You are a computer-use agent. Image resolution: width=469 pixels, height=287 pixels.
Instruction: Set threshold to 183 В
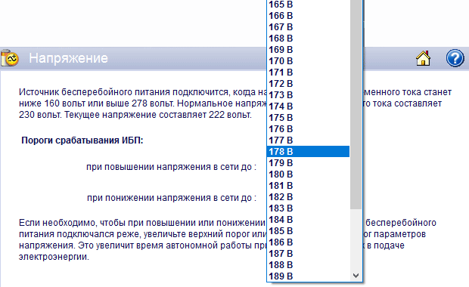click(308, 208)
